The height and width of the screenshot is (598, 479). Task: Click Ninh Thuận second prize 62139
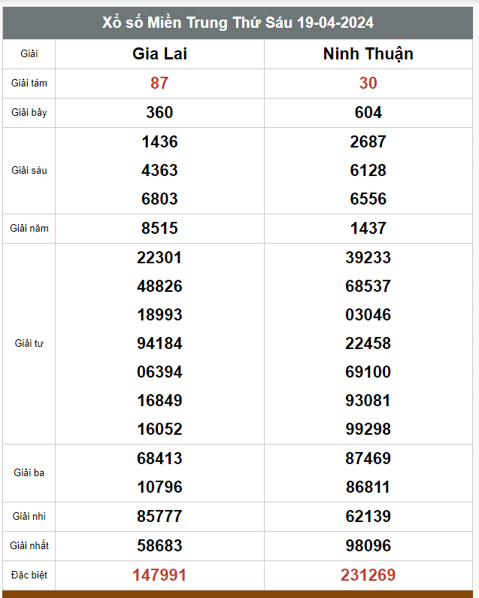tap(368, 516)
